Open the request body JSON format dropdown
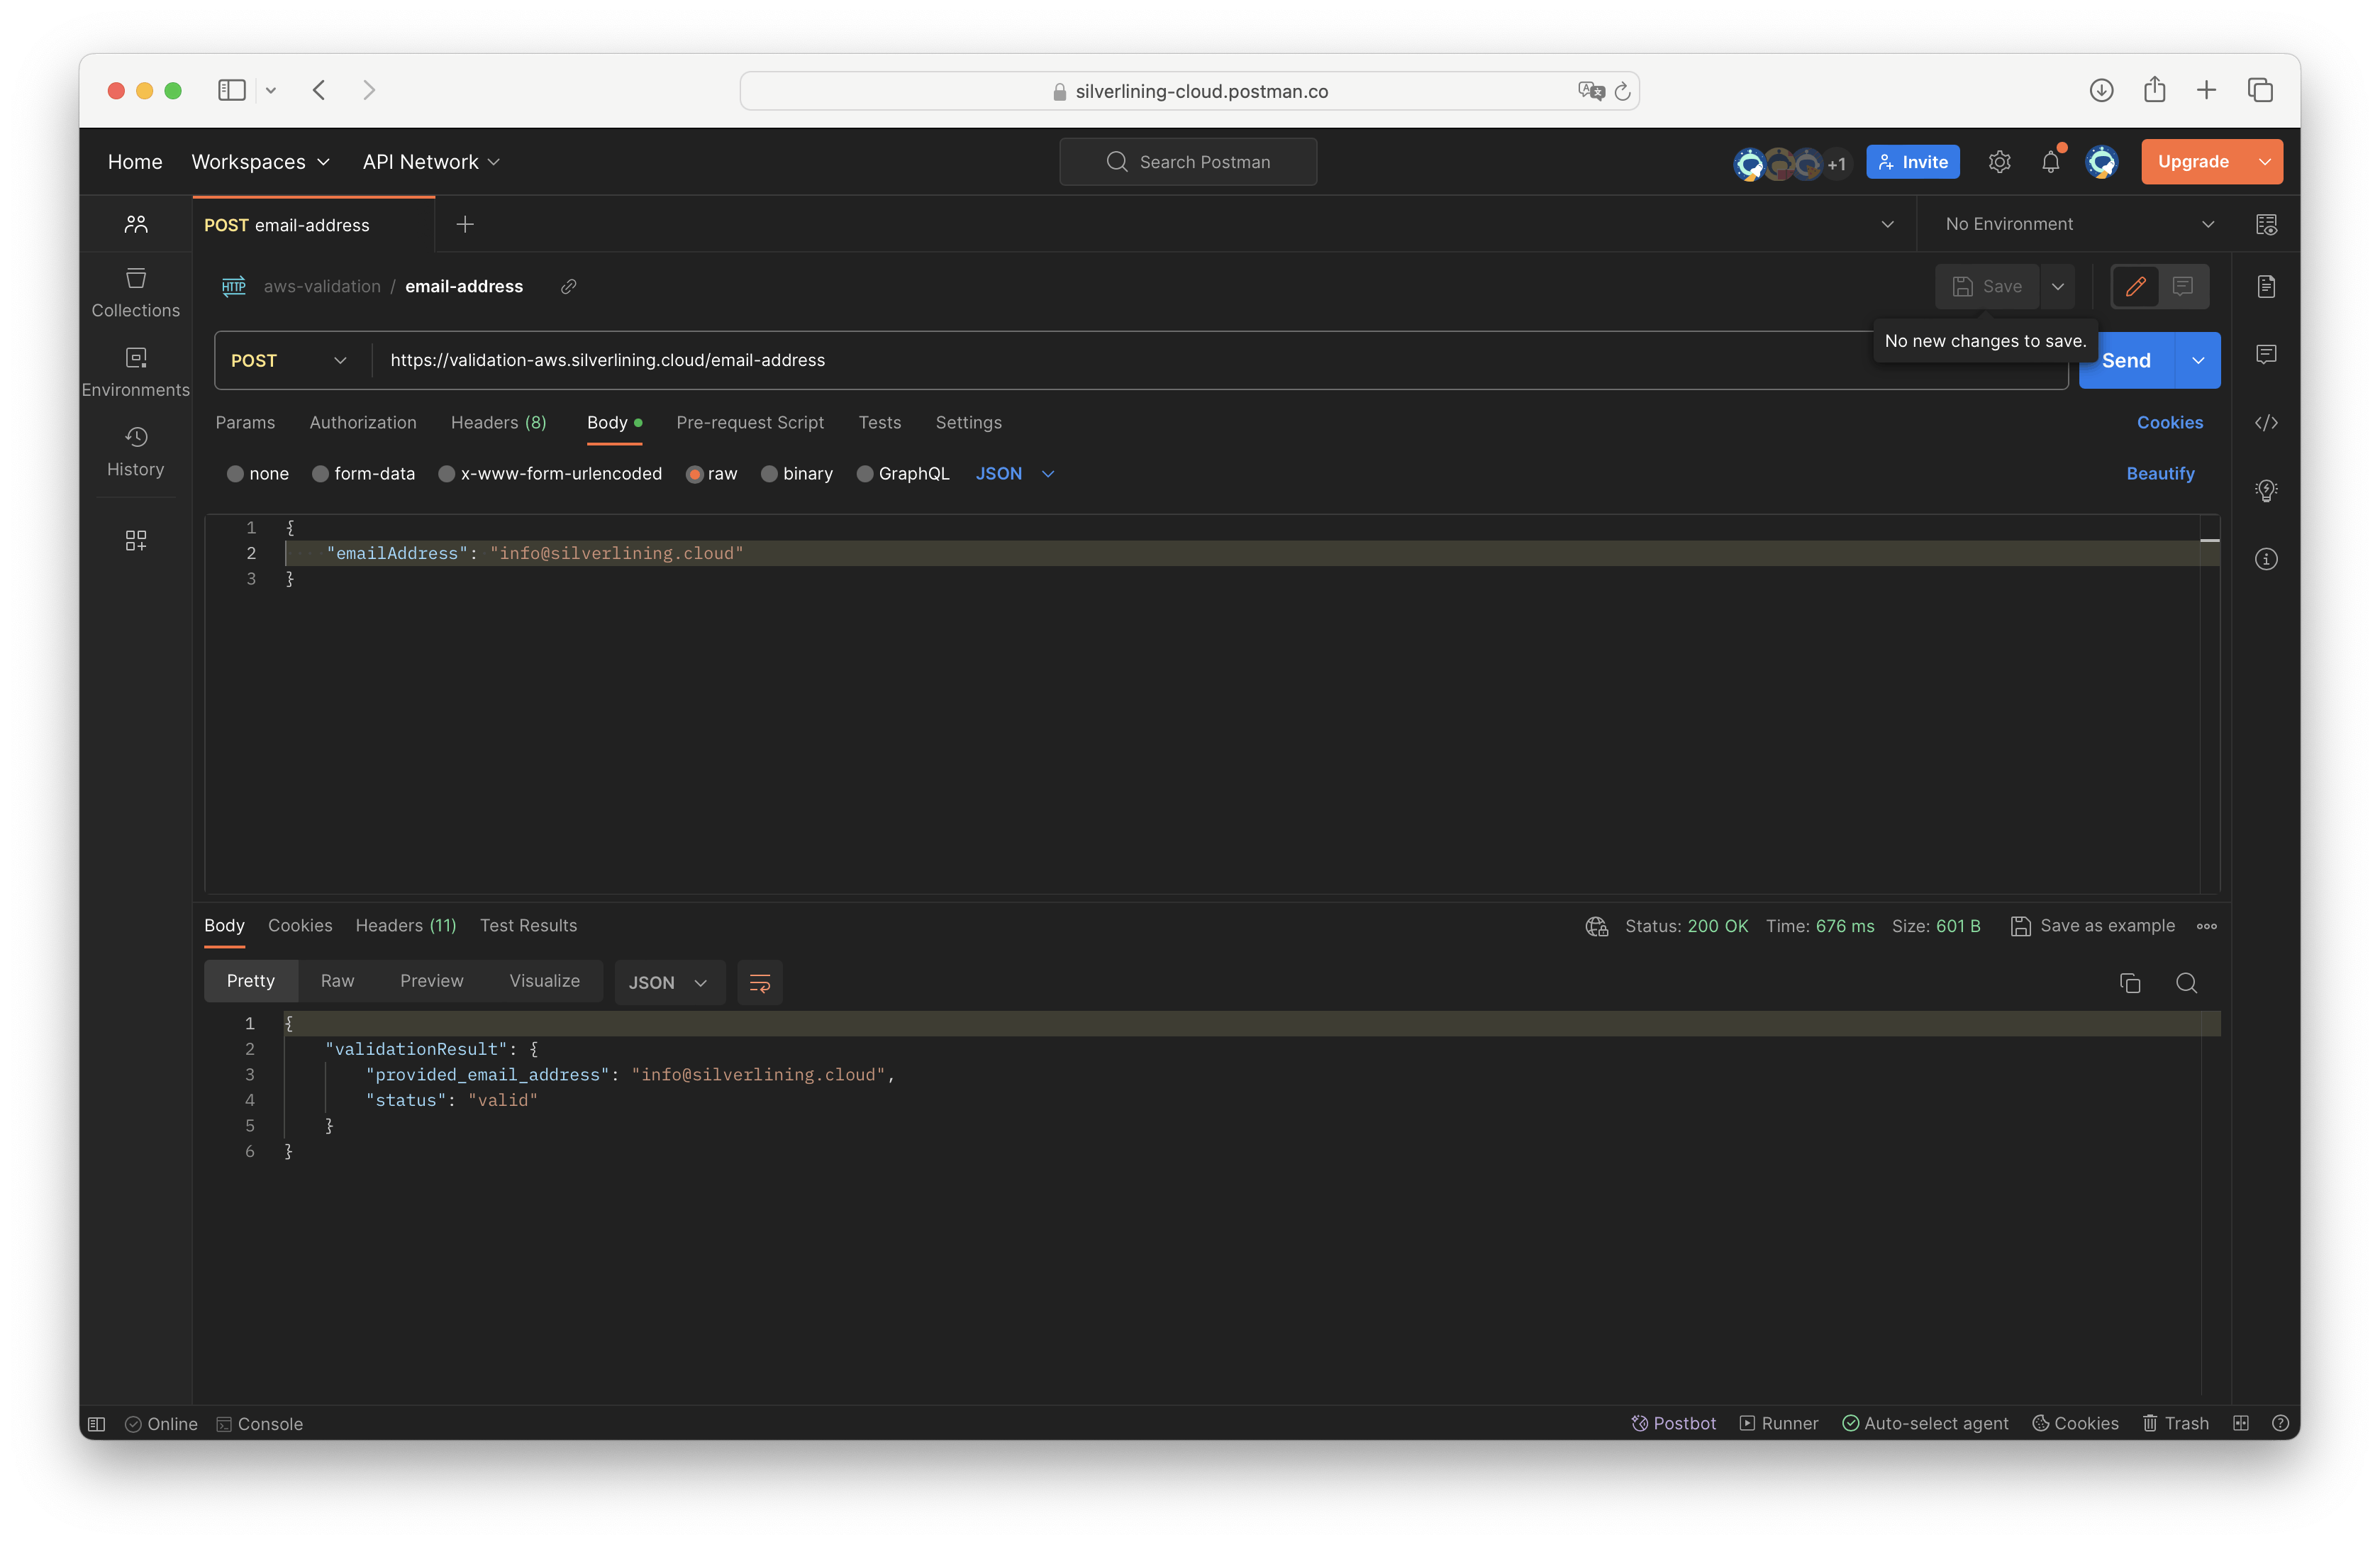Image resolution: width=2380 pixels, height=1545 pixels. pyautogui.click(x=1014, y=474)
